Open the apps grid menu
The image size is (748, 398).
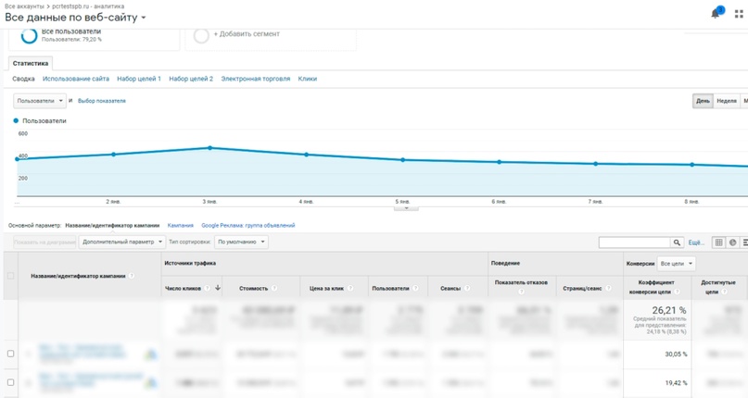[x=739, y=15]
